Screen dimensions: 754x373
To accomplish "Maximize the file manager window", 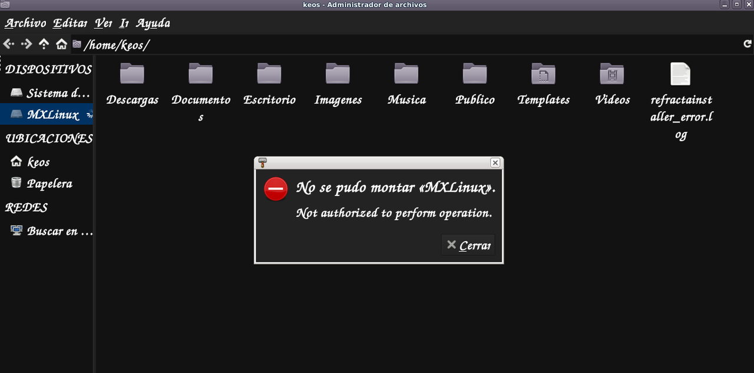I will (x=737, y=4).
